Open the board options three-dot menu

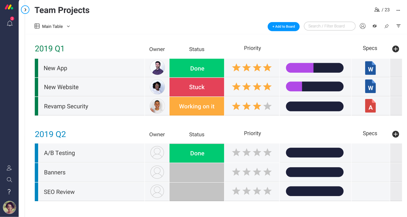tap(398, 10)
